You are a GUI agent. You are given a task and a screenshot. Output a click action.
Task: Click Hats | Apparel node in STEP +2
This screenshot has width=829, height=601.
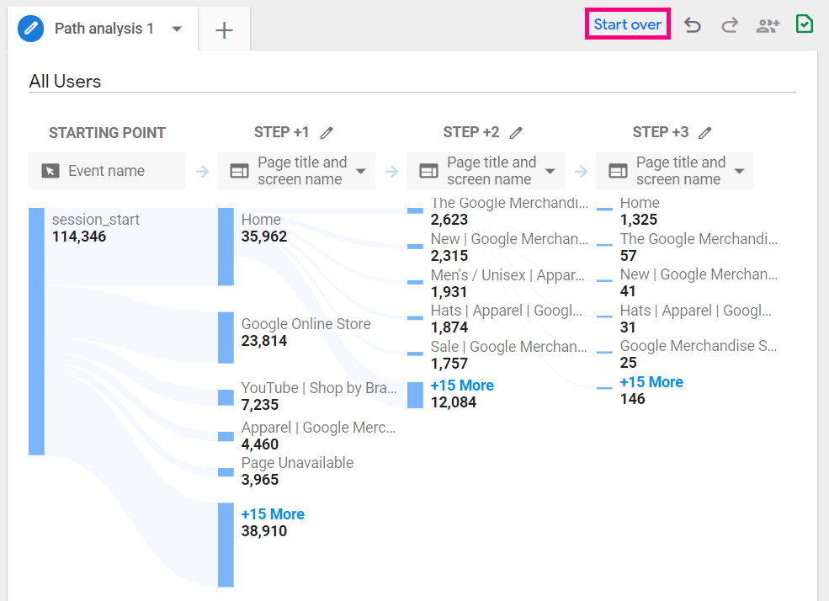pyautogui.click(x=507, y=311)
